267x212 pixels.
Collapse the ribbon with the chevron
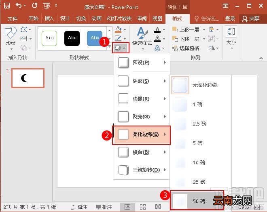click(x=261, y=58)
